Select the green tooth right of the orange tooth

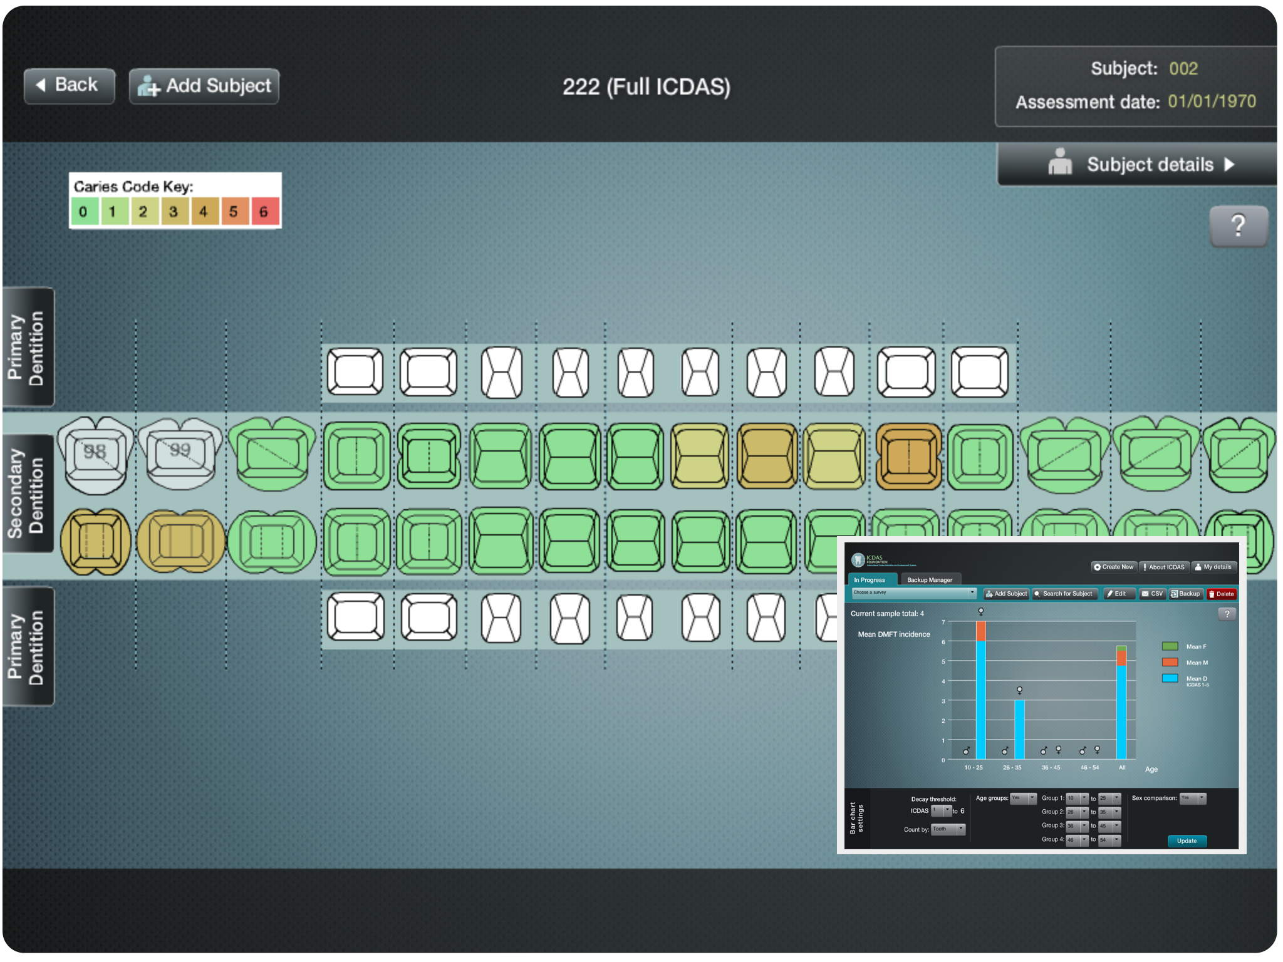click(980, 456)
